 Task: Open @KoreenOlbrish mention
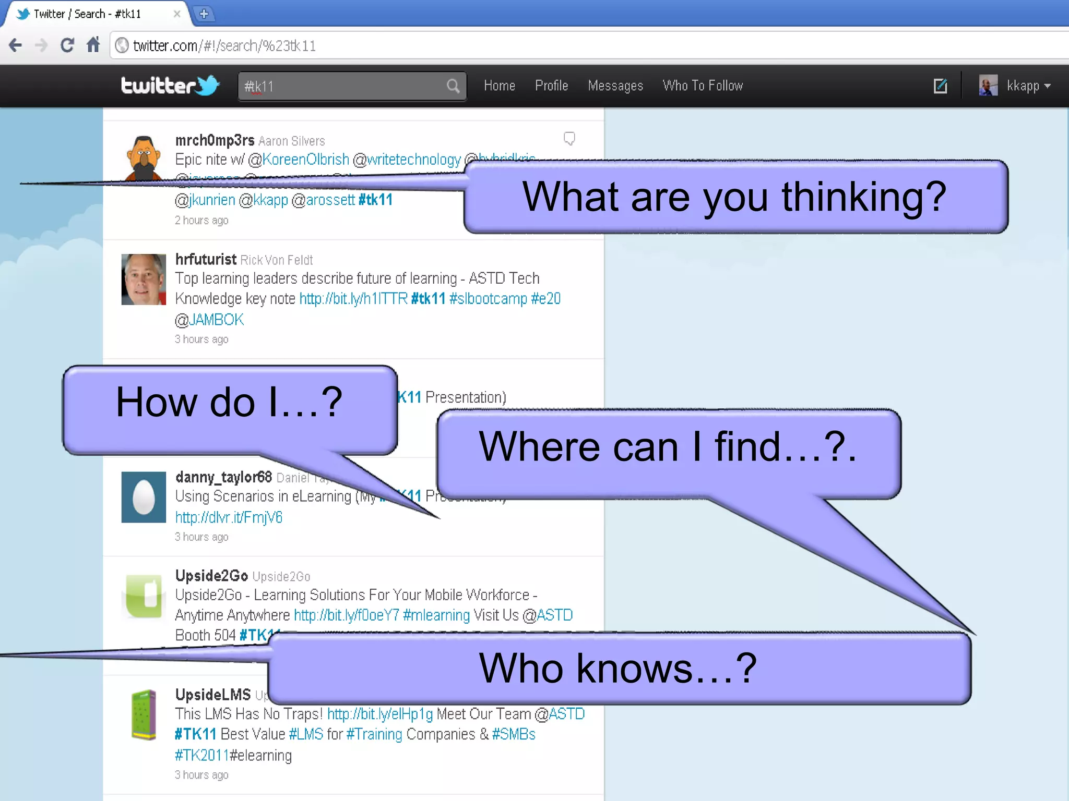point(299,160)
